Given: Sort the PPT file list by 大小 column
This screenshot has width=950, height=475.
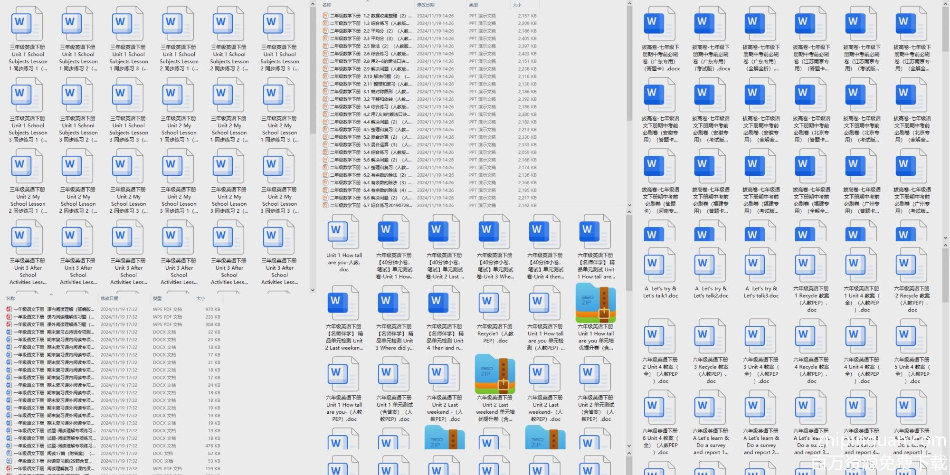Looking at the screenshot, I should [x=517, y=5].
